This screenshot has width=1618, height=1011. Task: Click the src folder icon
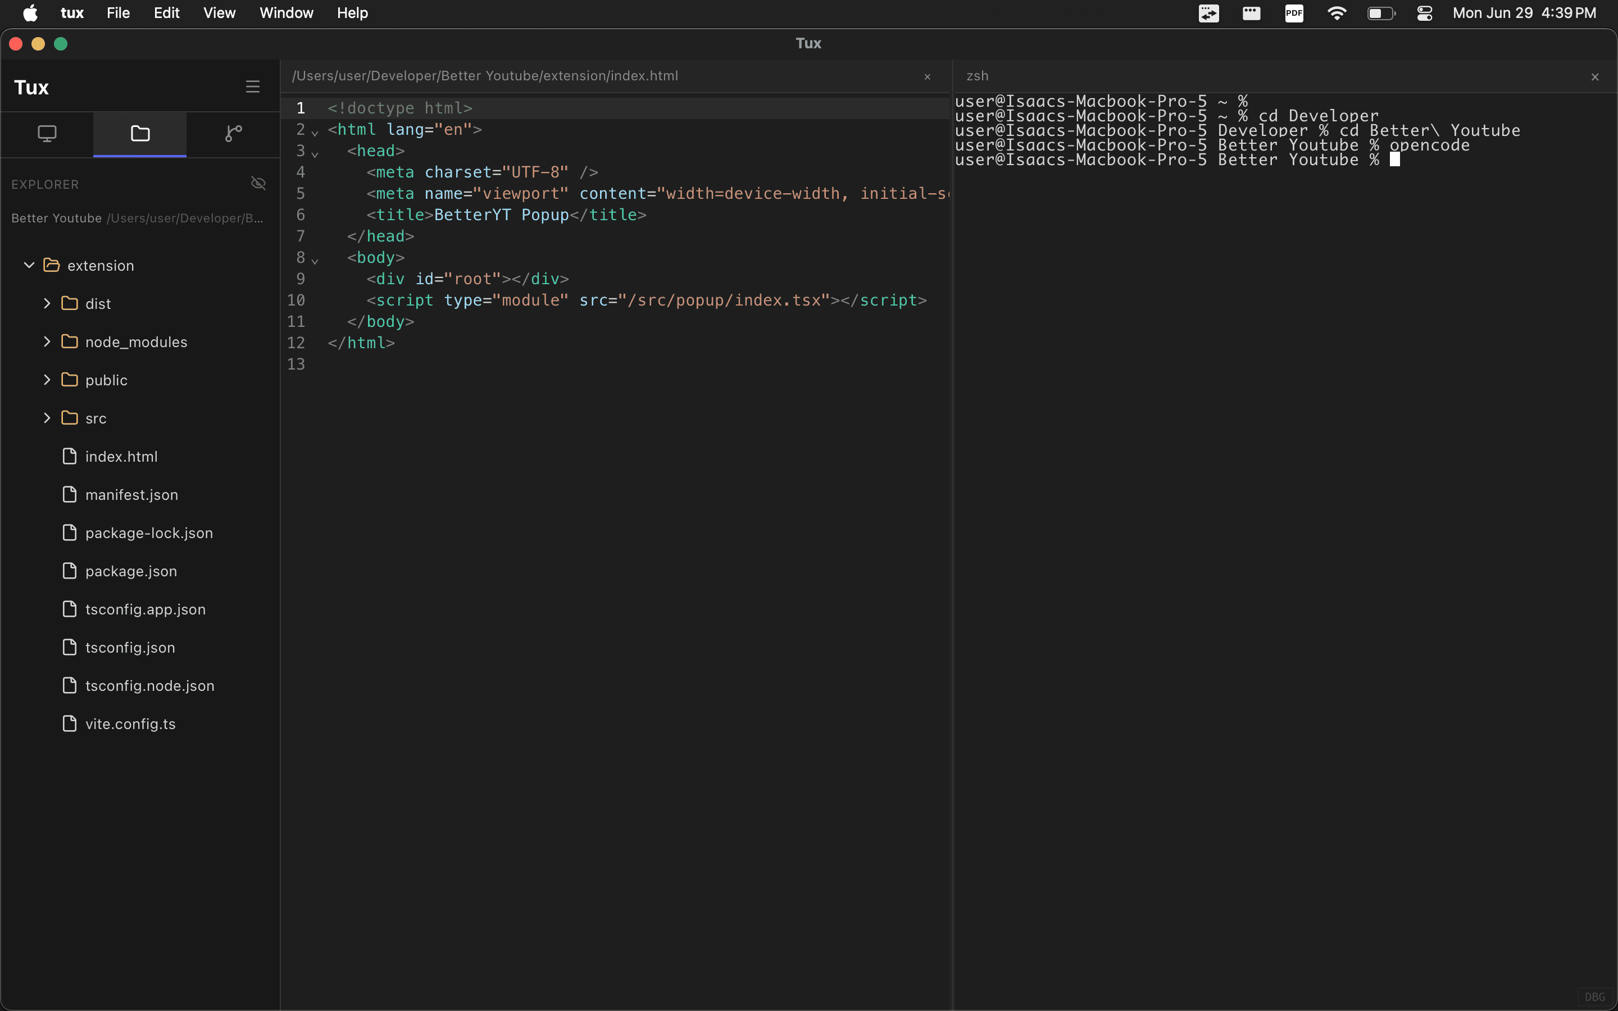70,418
